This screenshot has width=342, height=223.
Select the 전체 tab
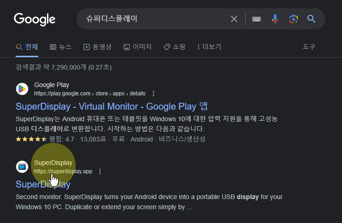[x=27, y=47]
